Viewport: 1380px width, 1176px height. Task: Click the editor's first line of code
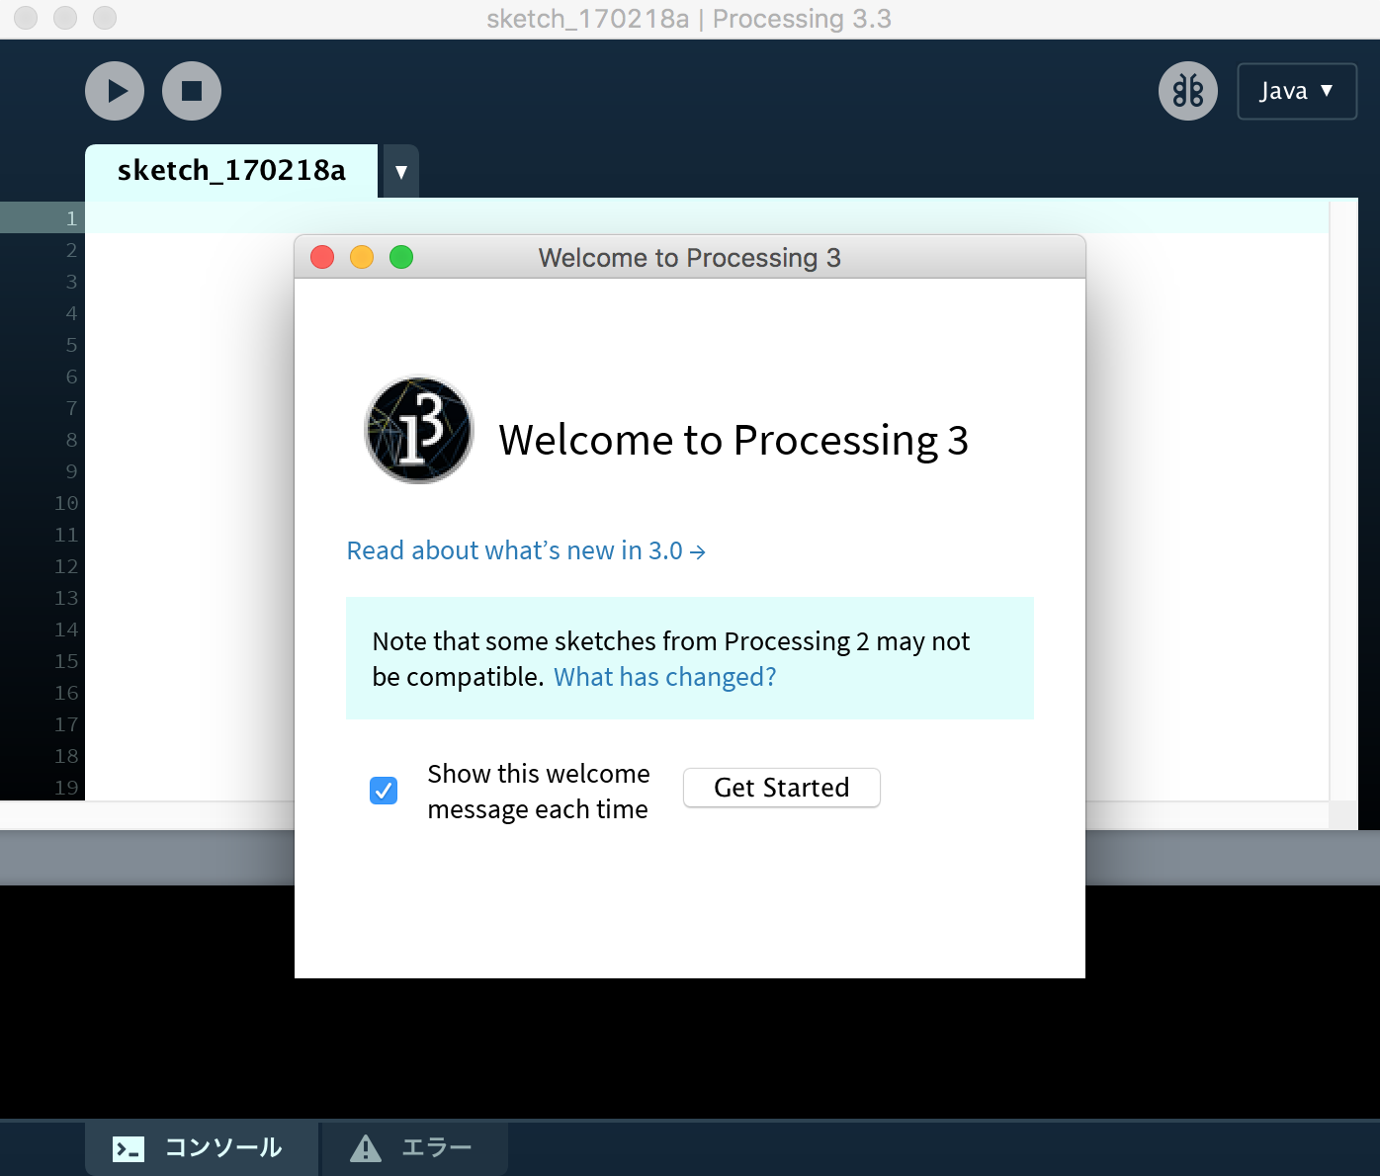[x=707, y=217]
